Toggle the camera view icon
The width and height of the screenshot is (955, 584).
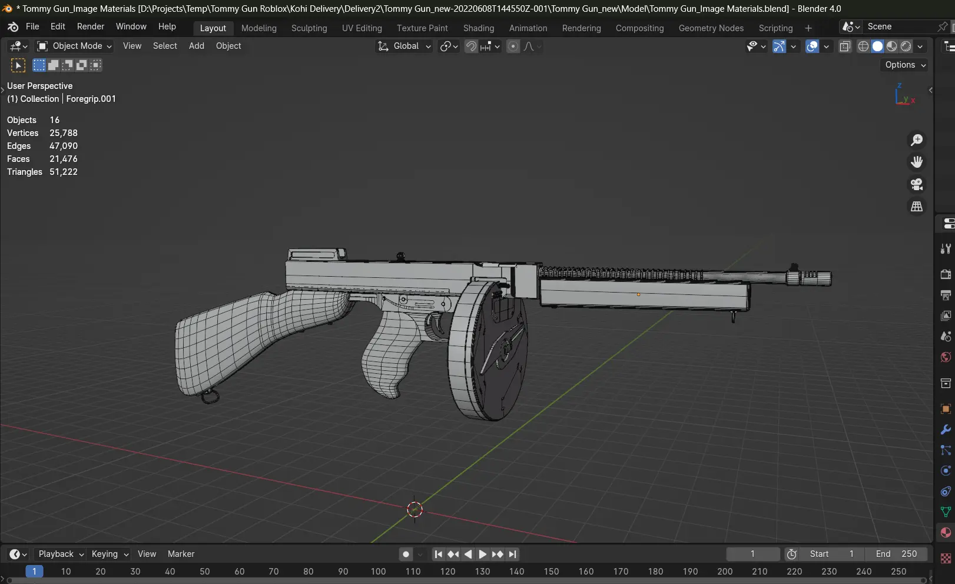[x=917, y=184]
